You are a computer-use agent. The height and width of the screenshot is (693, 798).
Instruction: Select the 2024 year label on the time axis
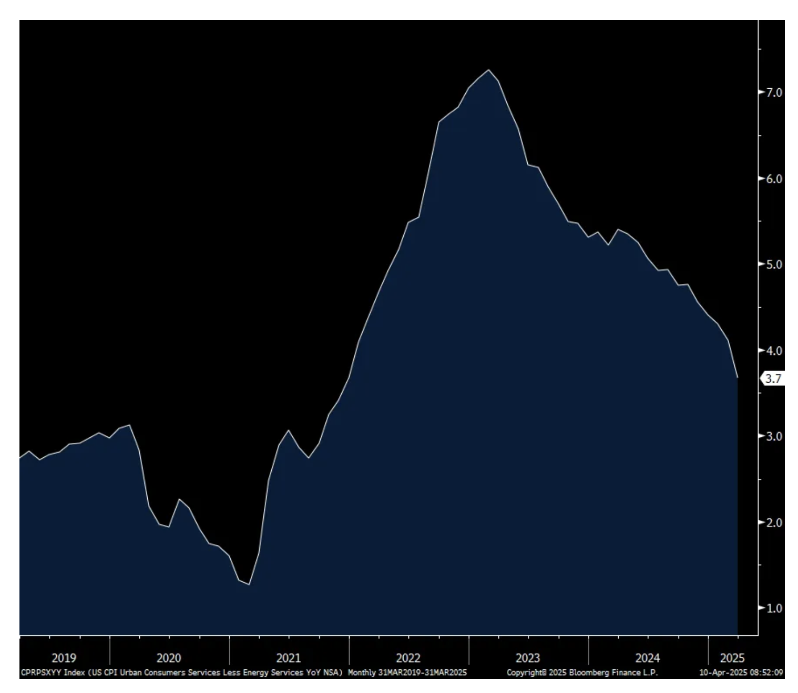[x=647, y=658]
